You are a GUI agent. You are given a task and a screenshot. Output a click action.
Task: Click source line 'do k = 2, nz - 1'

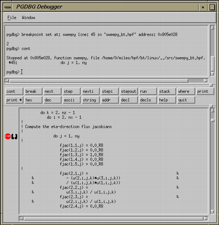(57, 112)
